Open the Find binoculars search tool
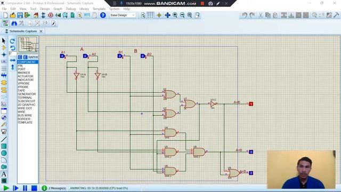Image resolution: width=341 pixels, height=192 pixels. [14, 23]
